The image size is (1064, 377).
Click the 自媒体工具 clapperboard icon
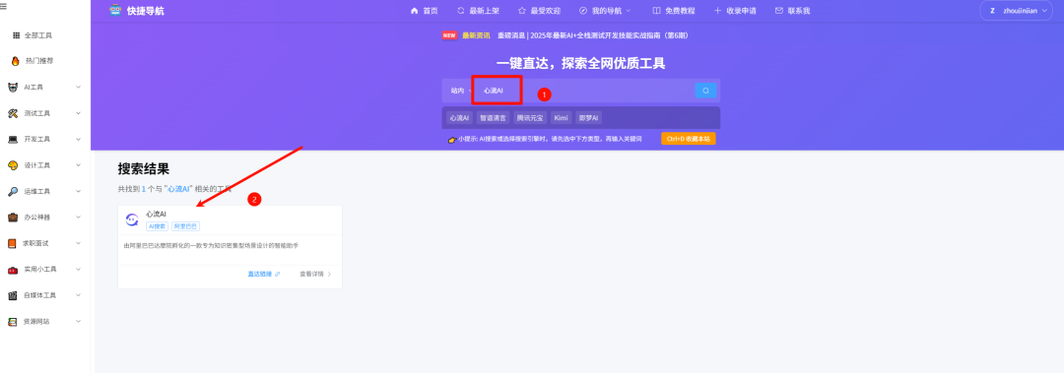pyautogui.click(x=12, y=295)
